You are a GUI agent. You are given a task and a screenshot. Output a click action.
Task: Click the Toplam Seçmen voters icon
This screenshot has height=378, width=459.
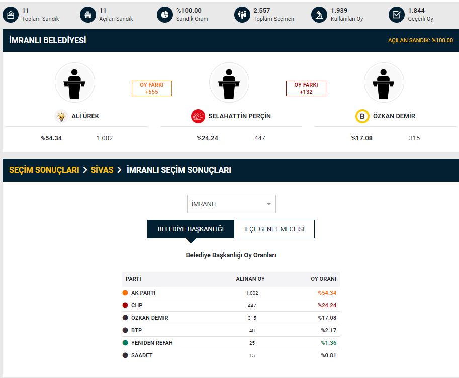coord(242,15)
